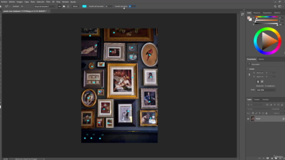Select the Color panel tab
This screenshot has width=285, height=160.
(249, 13)
